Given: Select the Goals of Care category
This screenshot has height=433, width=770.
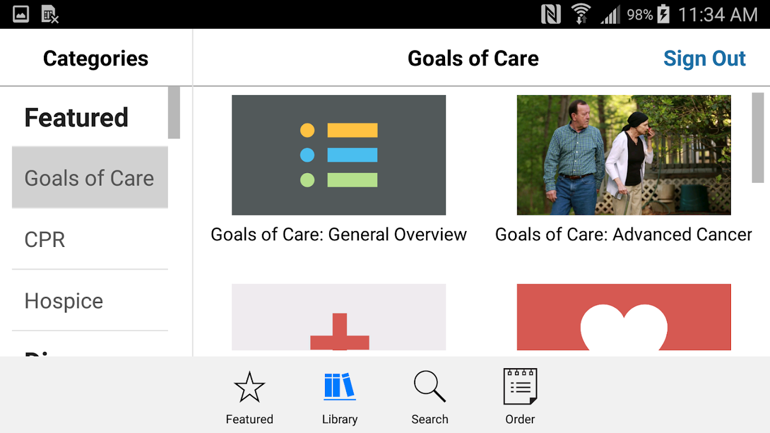Looking at the screenshot, I should (90, 178).
